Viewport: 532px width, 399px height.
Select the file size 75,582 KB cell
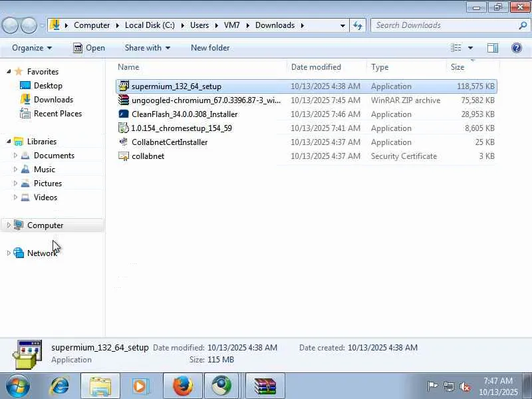click(x=477, y=100)
